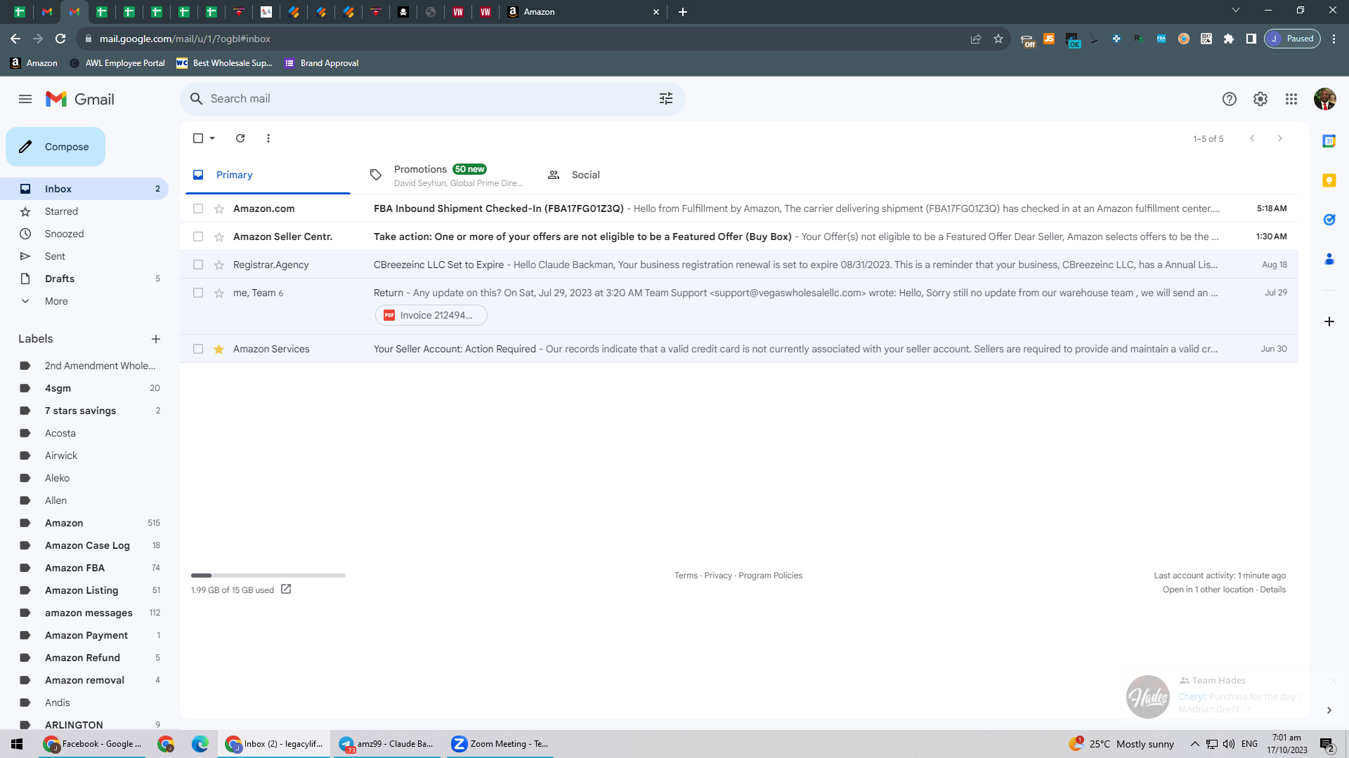Open the Google apps grid
The height and width of the screenshot is (758, 1349).
[1291, 99]
